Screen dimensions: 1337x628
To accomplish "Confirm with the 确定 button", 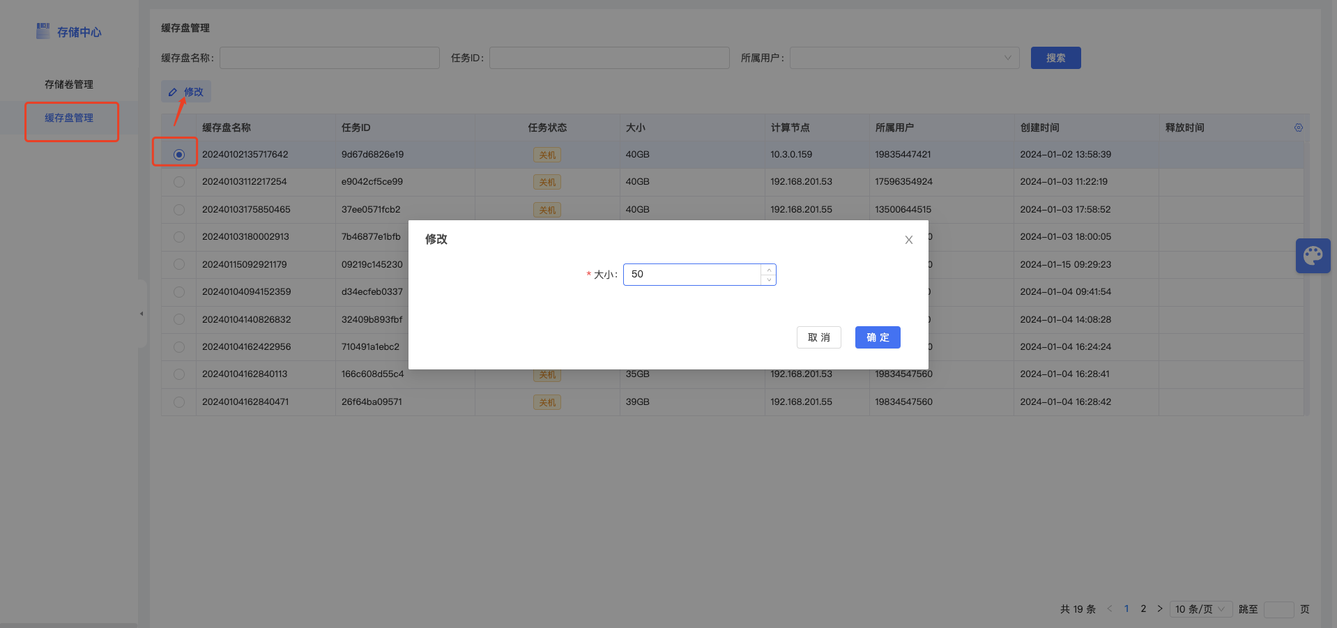I will pyautogui.click(x=878, y=337).
